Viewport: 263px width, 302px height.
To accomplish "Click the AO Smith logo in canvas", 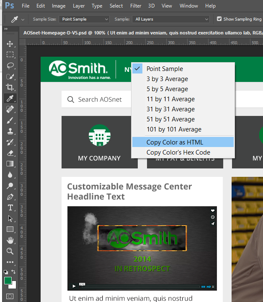I will (x=80, y=70).
